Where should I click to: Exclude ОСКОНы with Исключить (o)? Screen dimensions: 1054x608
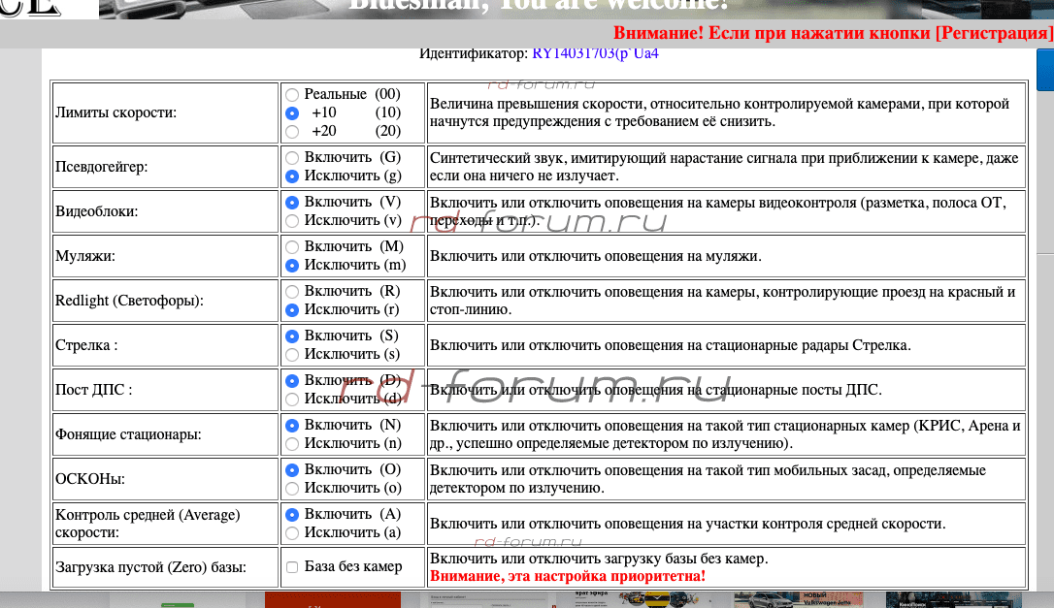click(x=292, y=489)
